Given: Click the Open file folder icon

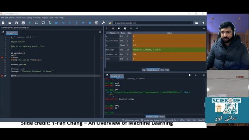Looking at the screenshot, I should point(10,23).
